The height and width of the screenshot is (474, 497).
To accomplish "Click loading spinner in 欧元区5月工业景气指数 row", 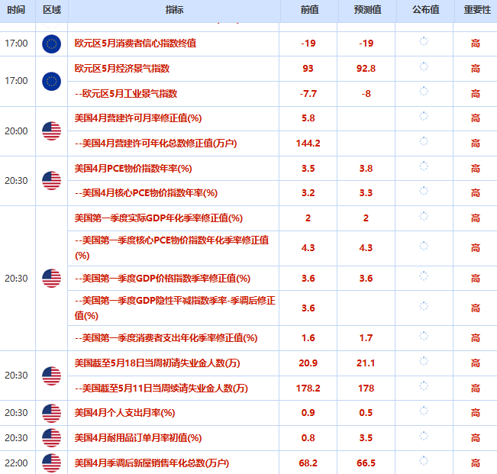I will 424,92.
